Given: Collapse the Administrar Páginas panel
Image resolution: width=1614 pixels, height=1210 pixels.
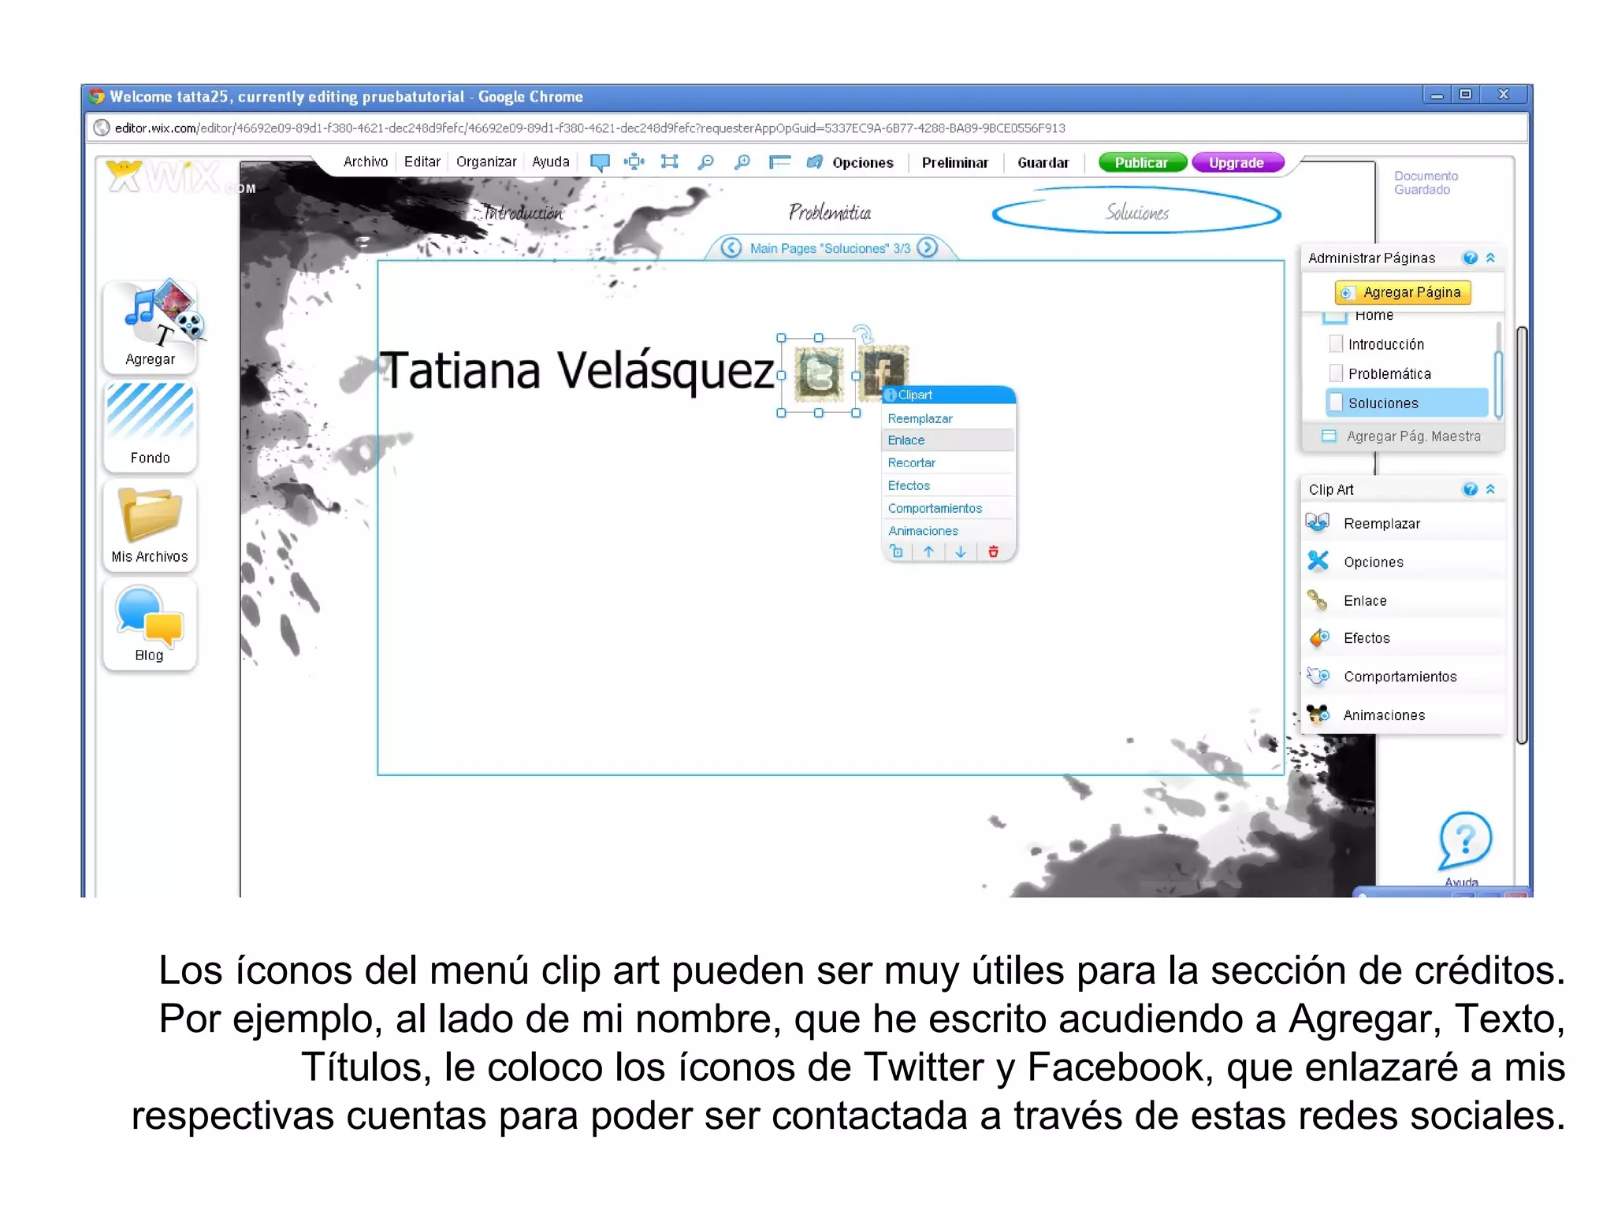Looking at the screenshot, I should tap(1490, 258).
